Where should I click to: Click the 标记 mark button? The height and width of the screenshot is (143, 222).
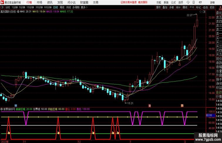click(x=198, y=7)
